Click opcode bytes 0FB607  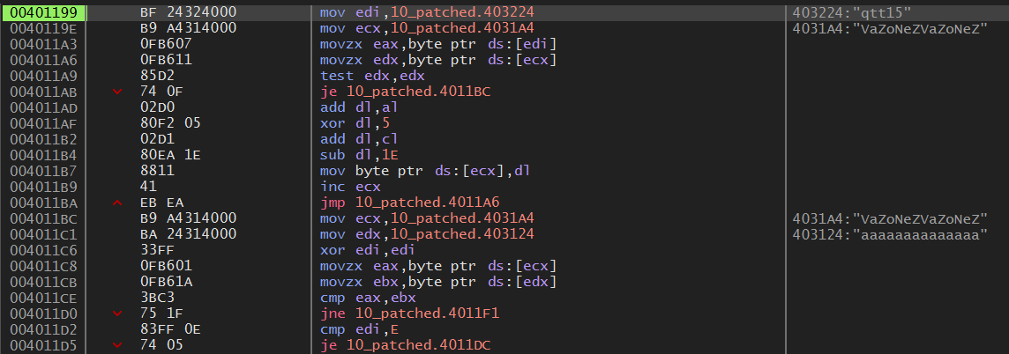(166, 44)
